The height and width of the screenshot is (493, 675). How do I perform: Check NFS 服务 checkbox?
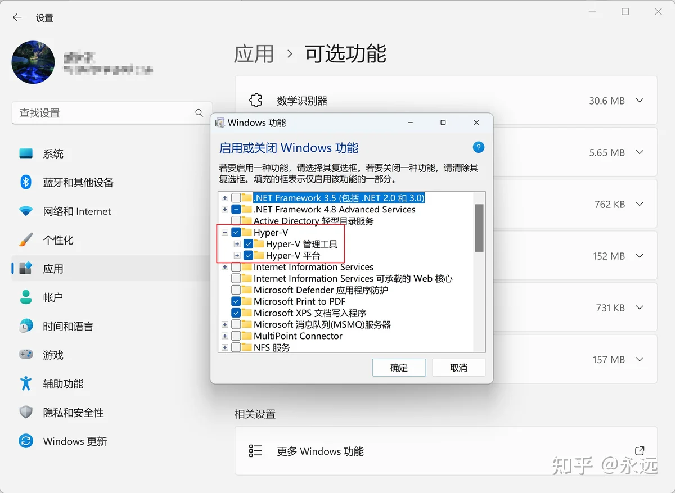[x=236, y=347]
